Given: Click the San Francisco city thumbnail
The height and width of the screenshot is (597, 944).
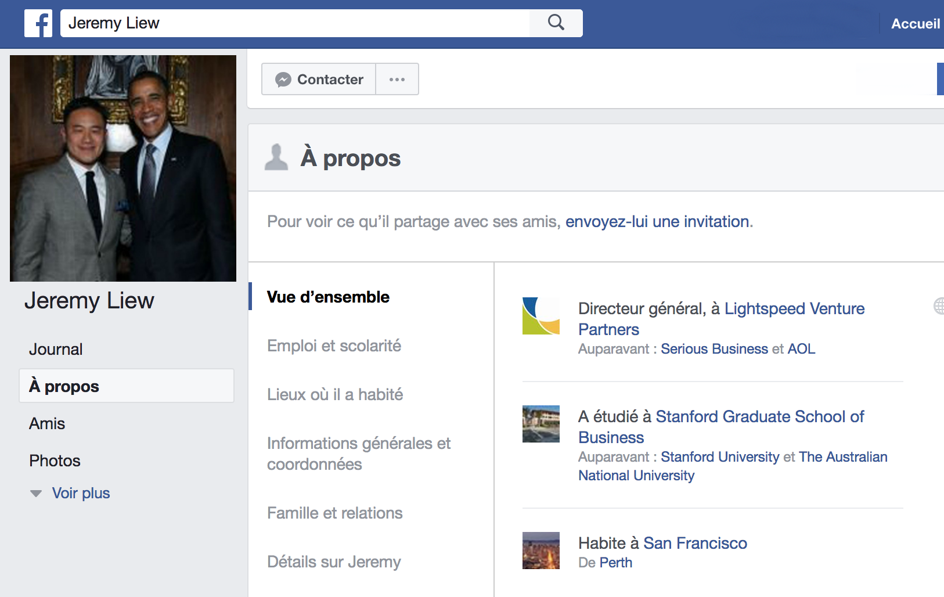Looking at the screenshot, I should pyautogui.click(x=541, y=551).
